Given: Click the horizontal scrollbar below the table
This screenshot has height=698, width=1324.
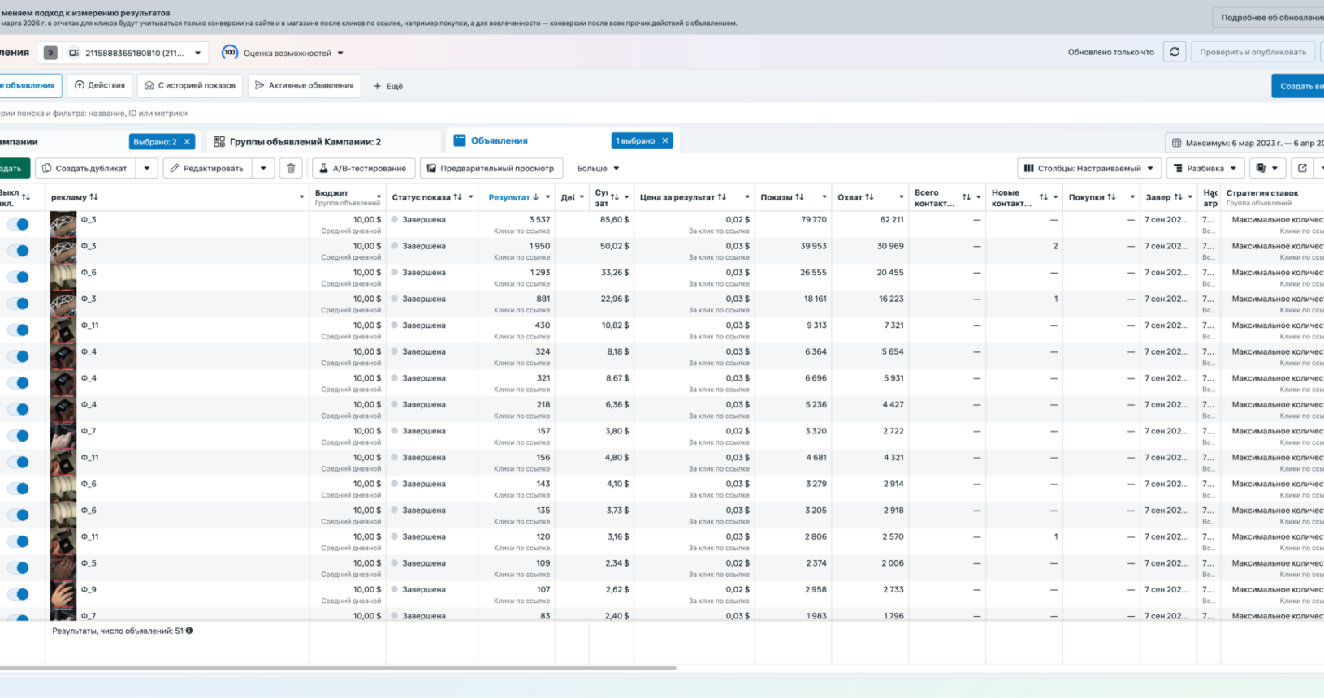Looking at the screenshot, I should tap(337, 668).
